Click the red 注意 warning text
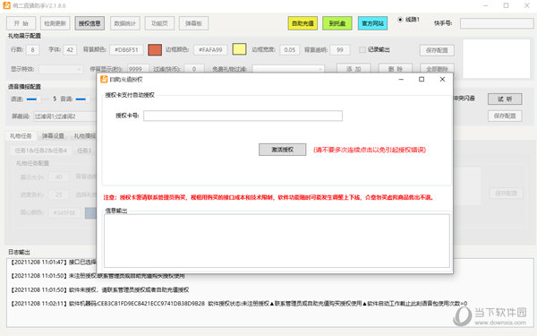537x336 pixels. pyautogui.click(x=268, y=197)
